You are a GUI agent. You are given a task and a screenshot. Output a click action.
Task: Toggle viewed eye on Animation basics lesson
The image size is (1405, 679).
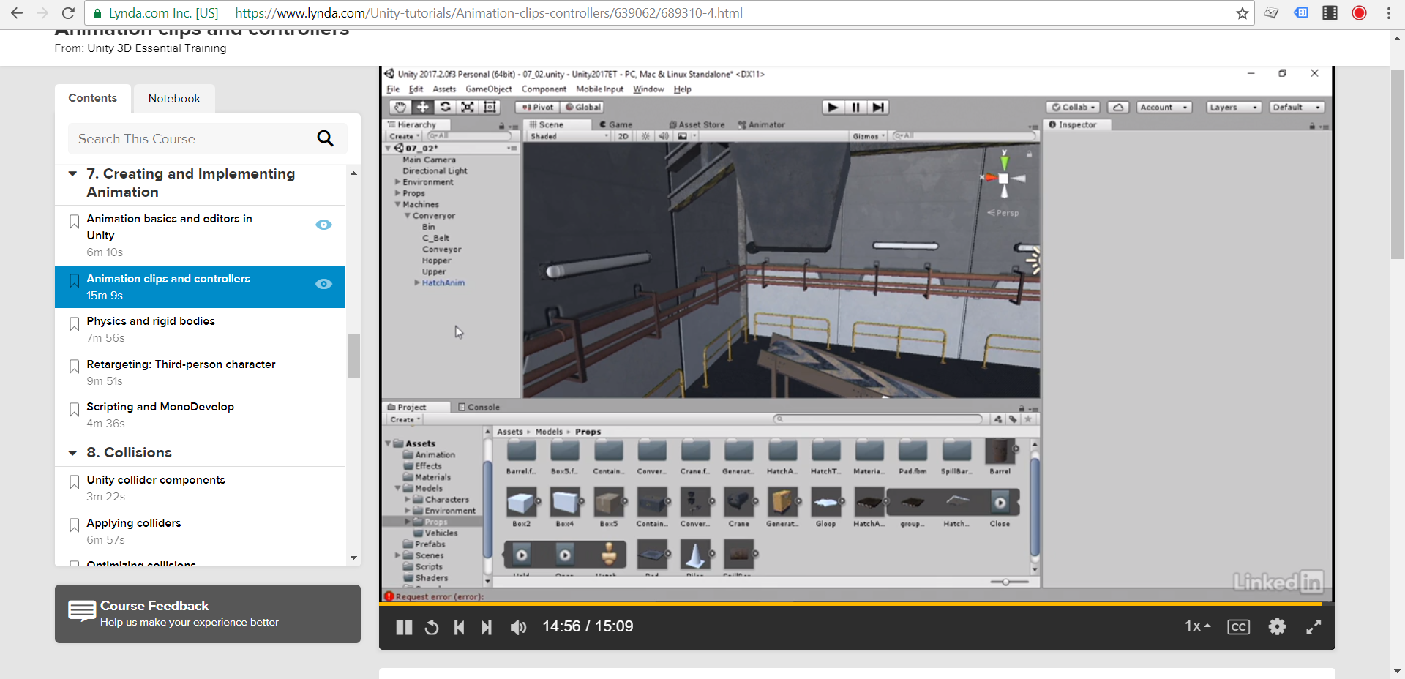click(323, 225)
